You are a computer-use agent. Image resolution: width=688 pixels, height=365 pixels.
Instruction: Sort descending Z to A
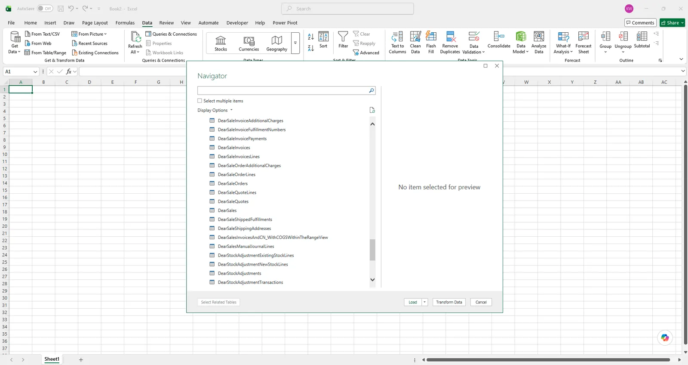311,48
